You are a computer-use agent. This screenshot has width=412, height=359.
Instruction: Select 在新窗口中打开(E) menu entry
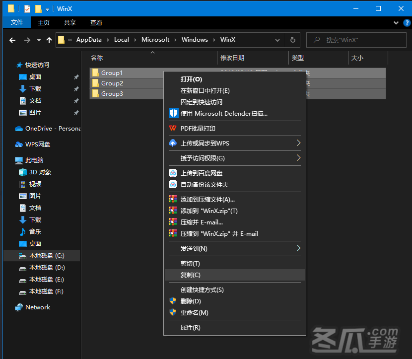pyautogui.click(x=235, y=91)
